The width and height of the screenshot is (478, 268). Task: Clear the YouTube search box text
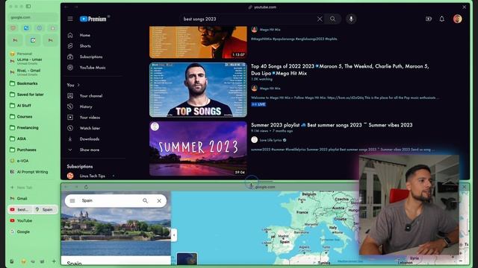320,19
